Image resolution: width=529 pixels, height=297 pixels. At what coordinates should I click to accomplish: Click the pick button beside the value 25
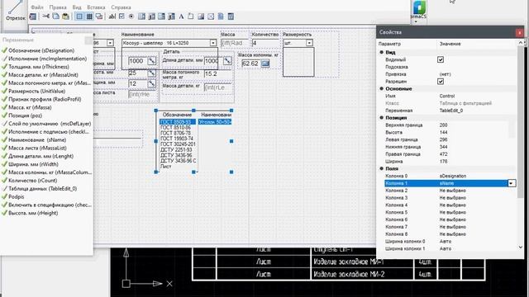coord(152,73)
